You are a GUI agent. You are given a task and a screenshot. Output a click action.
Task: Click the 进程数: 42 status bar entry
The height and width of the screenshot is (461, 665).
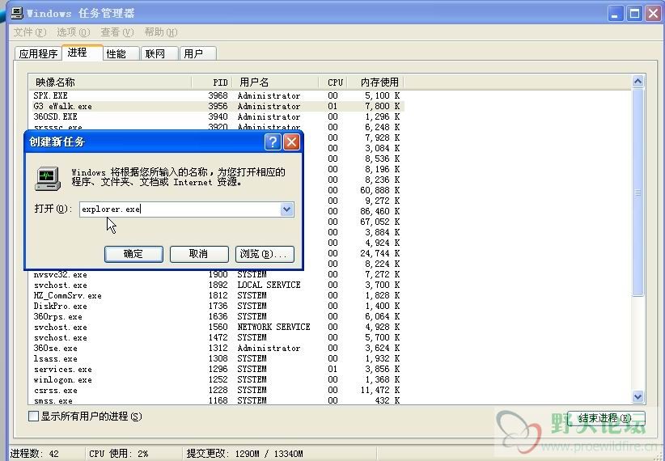36,454
